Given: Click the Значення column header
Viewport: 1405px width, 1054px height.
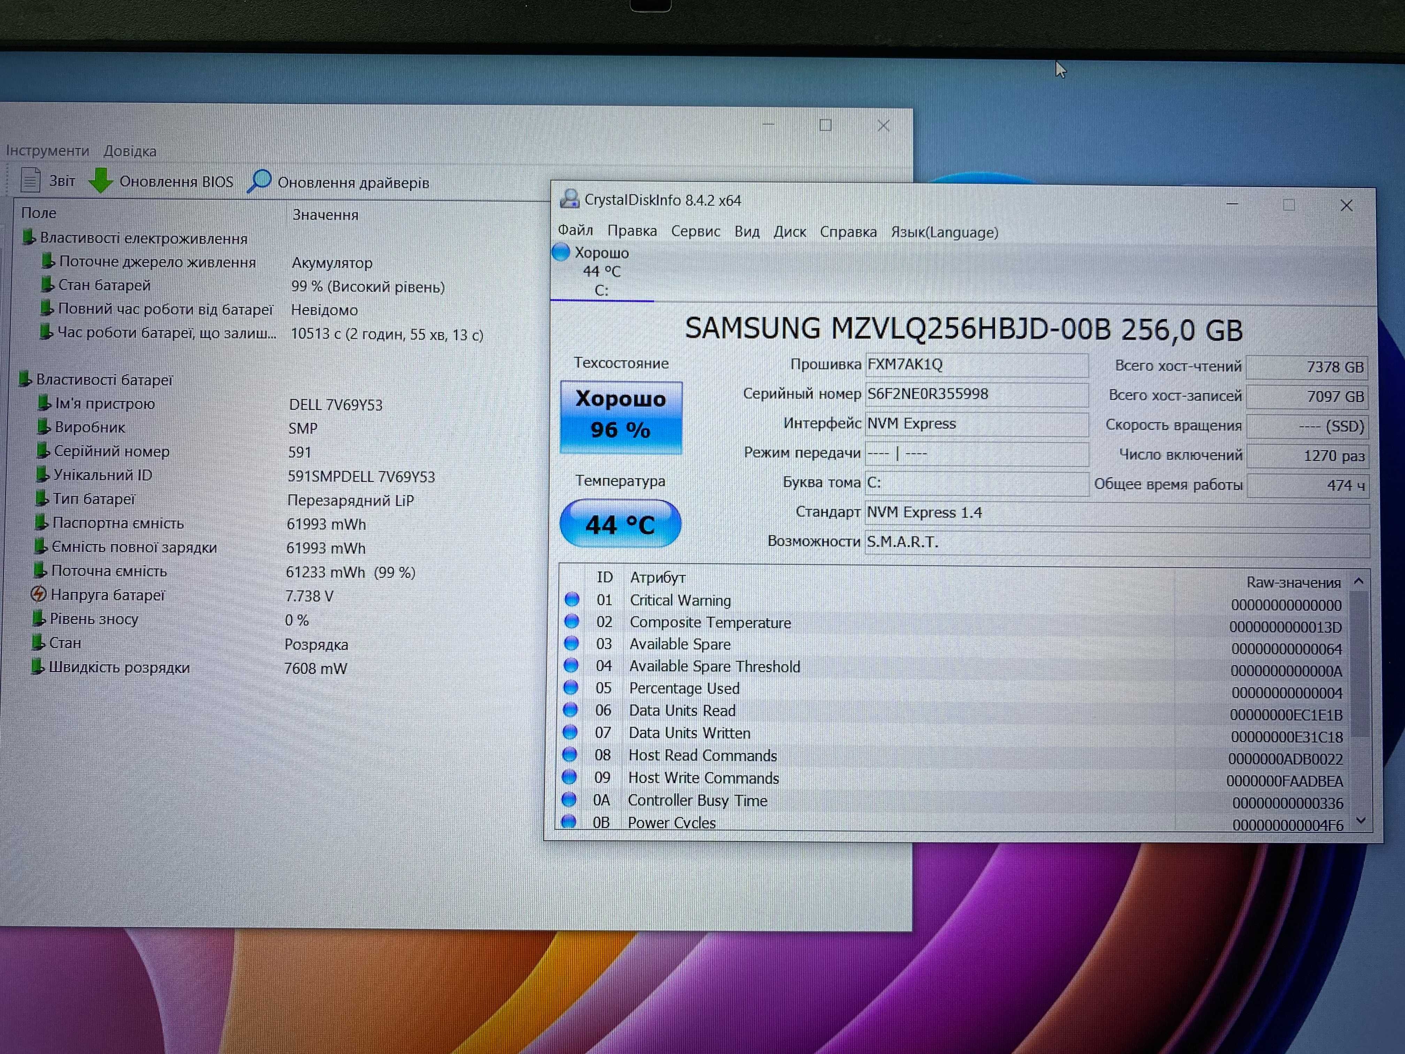Looking at the screenshot, I should click(x=325, y=215).
